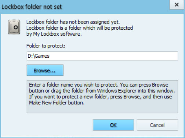
Task: Confirm the folder with OK
Action: pyautogui.click(x=113, y=125)
